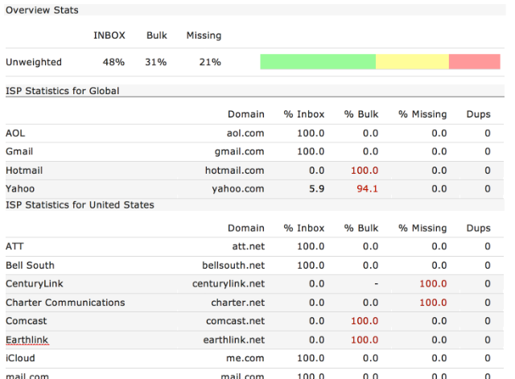Click the % Missing header in the Global table

(422, 114)
